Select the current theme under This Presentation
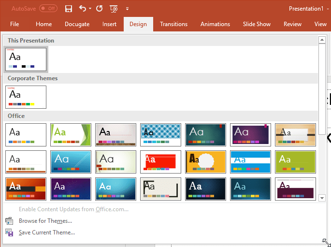Viewport: 331px width, 247px height. coord(26,59)
